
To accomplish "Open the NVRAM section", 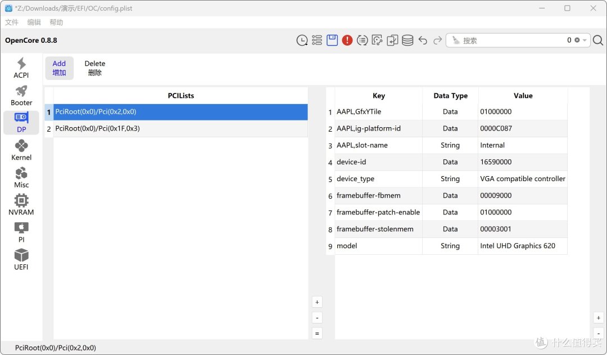I will [x=21, y=205].
